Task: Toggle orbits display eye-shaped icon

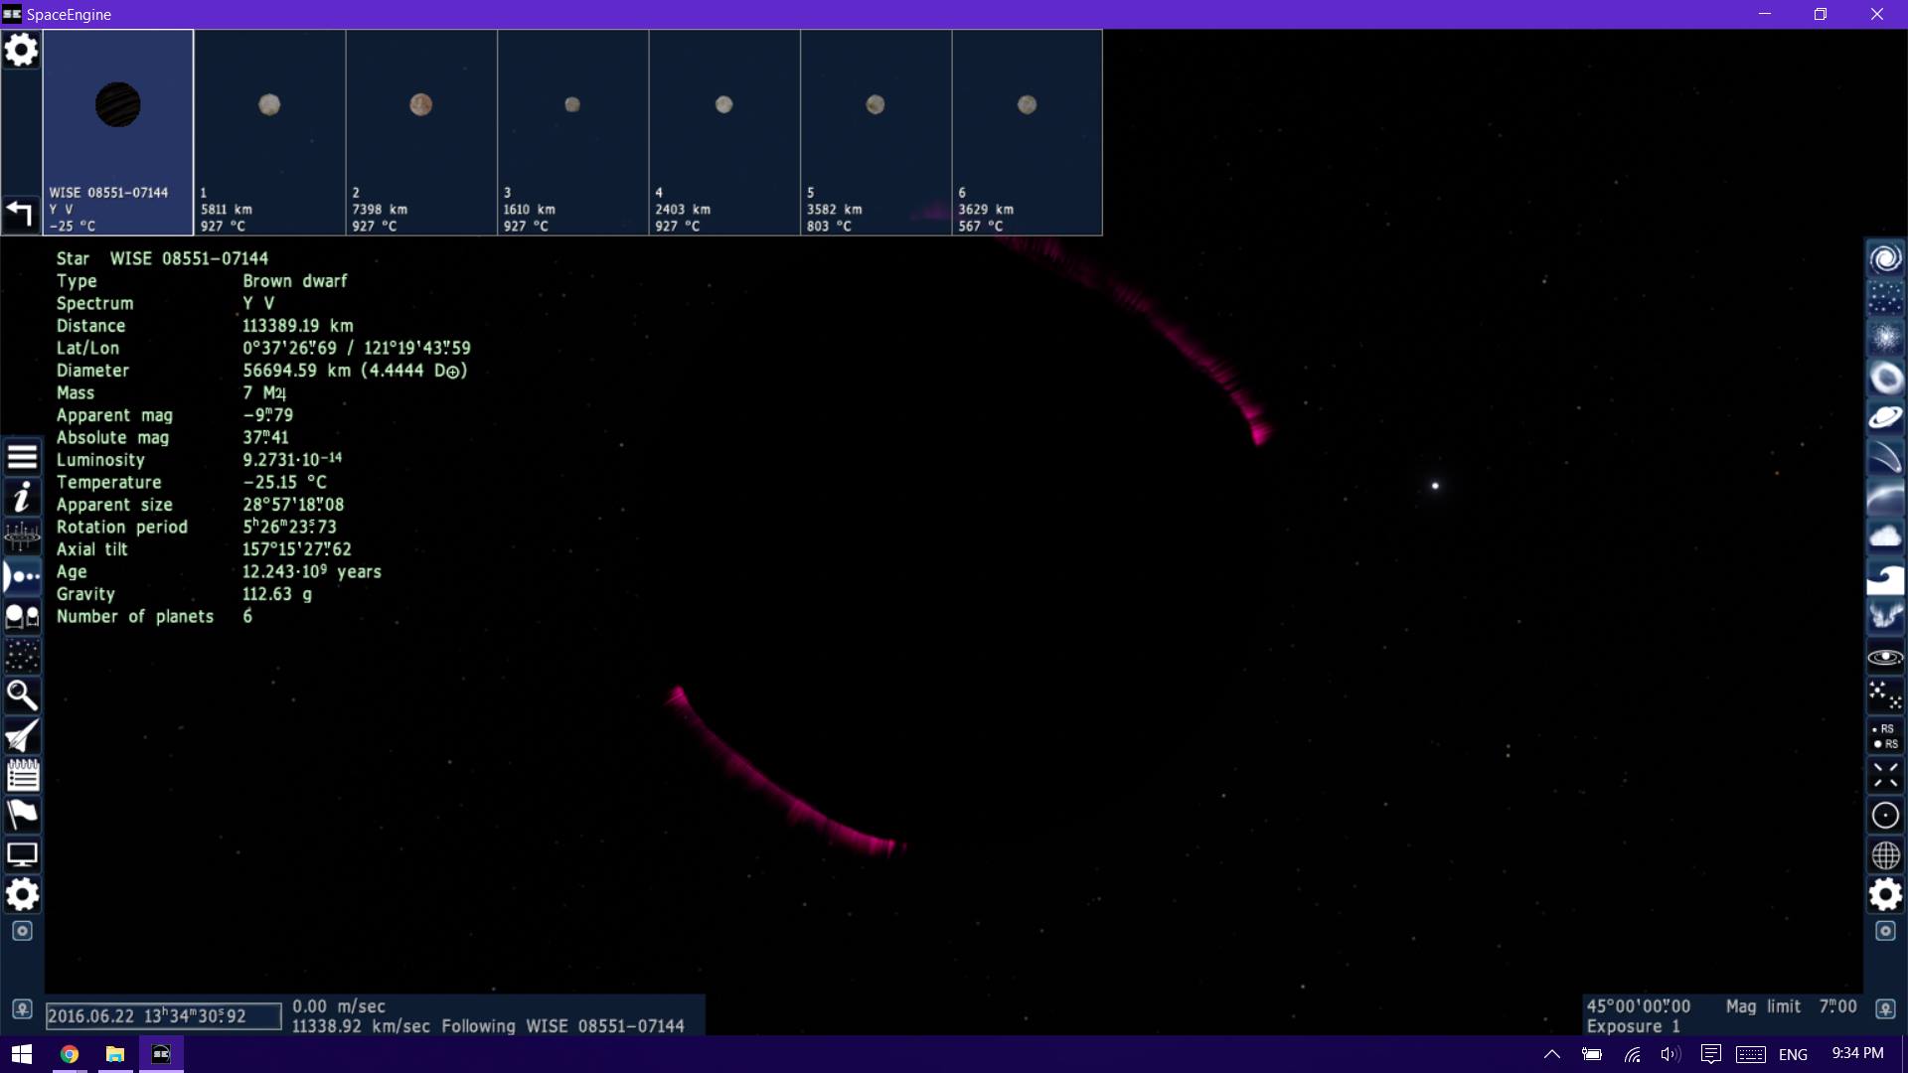Action: (1885, 657)
